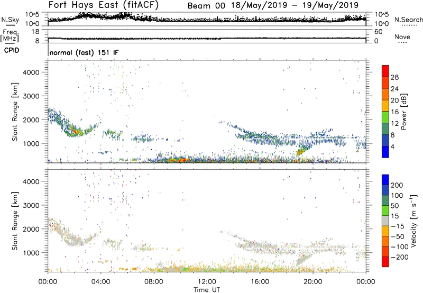Click the power scale value '4'
Image resolution: width=423 pixels, height=293 pixels.
click(x=392, y=146)
